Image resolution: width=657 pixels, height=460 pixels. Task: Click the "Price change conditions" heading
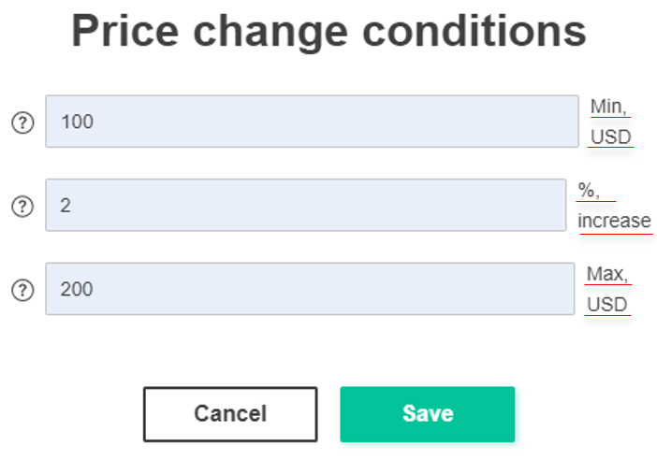tap(328, 32)
